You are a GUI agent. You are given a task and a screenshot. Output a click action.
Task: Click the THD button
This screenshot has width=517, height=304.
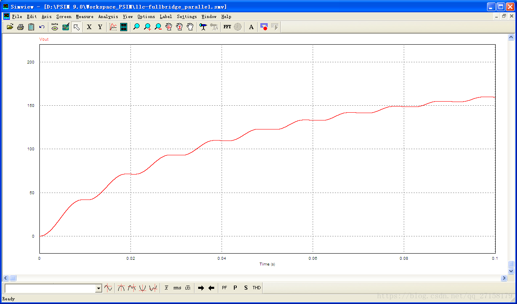(x=256, y=288)
